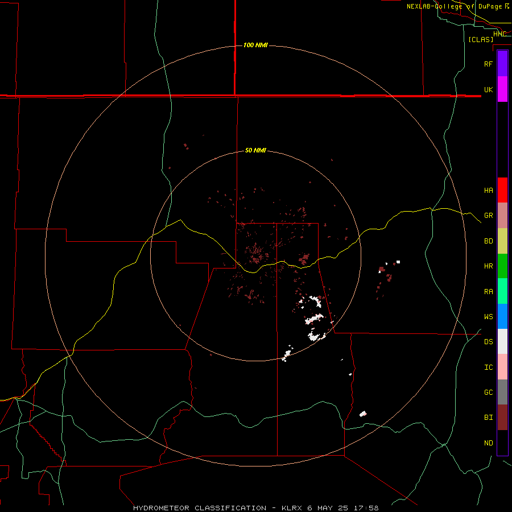The width and height of the screenshot is (512, 512).
Task: Click the NEXLAB-College of DuPage credit text
Action: [x=457, y=6]
